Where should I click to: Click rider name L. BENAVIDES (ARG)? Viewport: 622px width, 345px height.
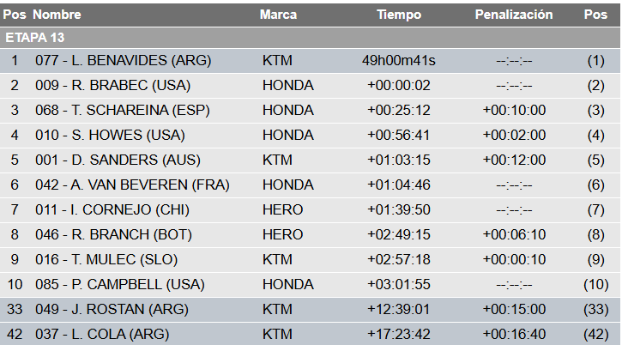[123, 61]
